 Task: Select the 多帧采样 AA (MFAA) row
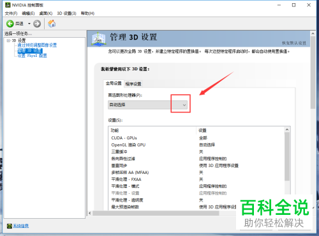pyautogui.click(x=197, y=173)
